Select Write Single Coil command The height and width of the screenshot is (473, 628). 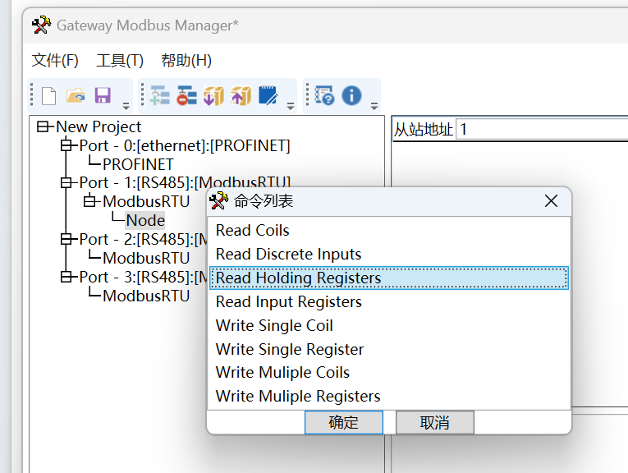tap(389, 325)
